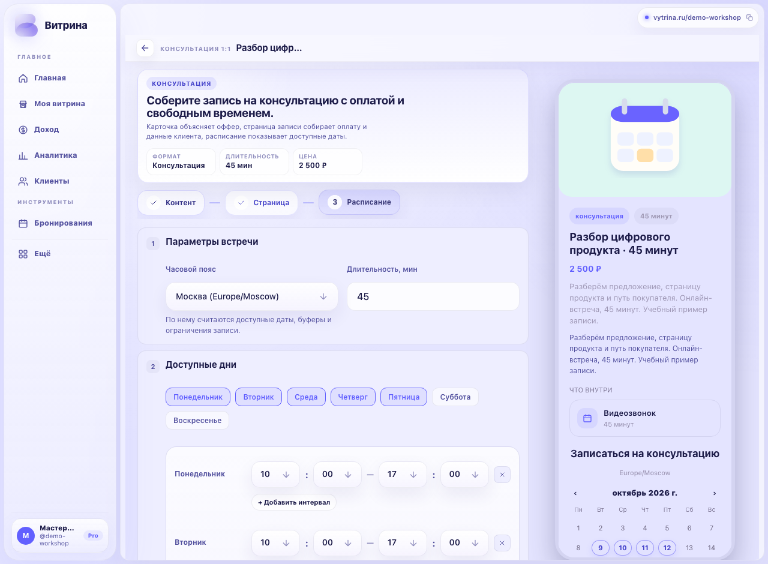Image resolution: width=768 pixels, height=564 pixels.
Task: Open Вторник end hour dropdown
Action: pyautogui.click(x=403, y=543)
